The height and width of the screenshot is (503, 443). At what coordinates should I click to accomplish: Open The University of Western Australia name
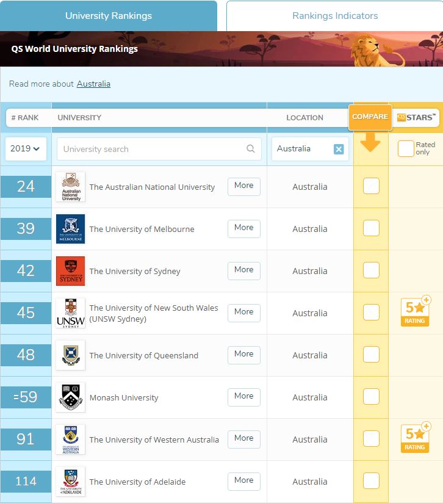point(154,440)
